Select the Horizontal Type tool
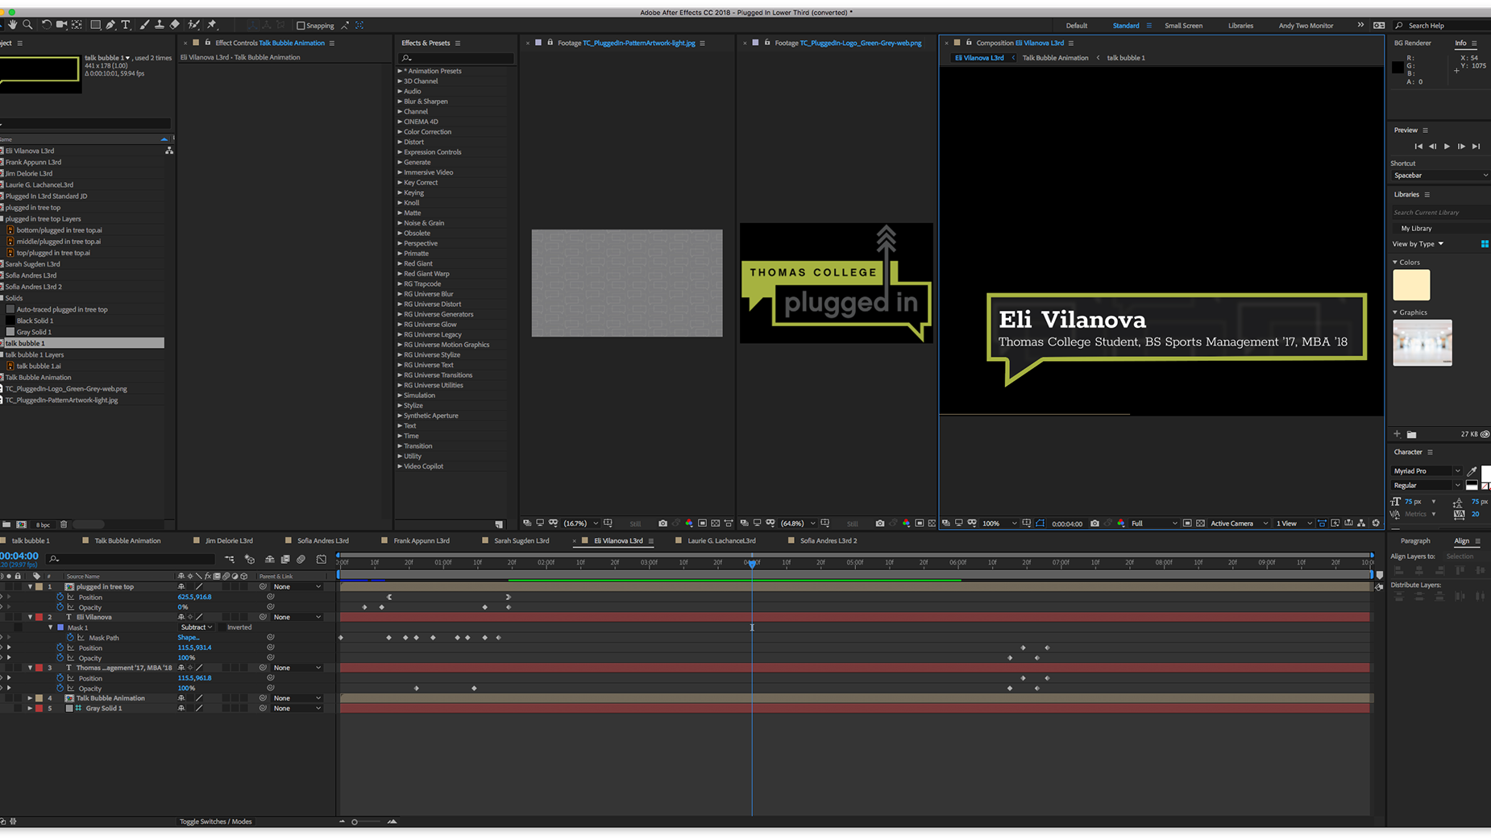This screenshot has width=1491, height=840. (126, 25)
